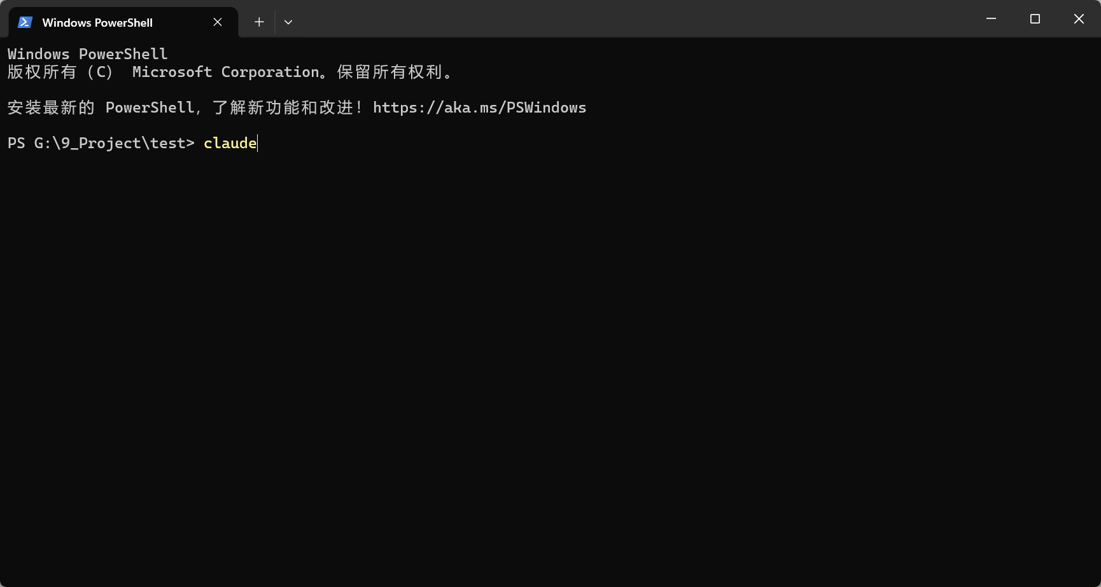Click the "Microsoft Corporation" text

click(225, 72)
